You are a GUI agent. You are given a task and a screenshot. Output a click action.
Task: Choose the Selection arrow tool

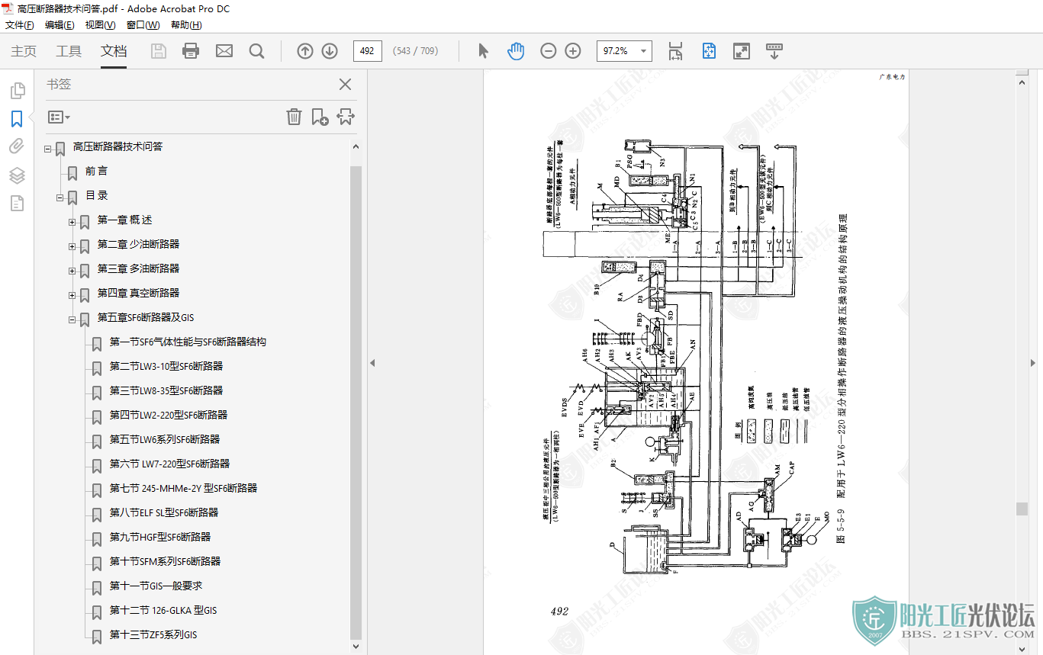483,51
